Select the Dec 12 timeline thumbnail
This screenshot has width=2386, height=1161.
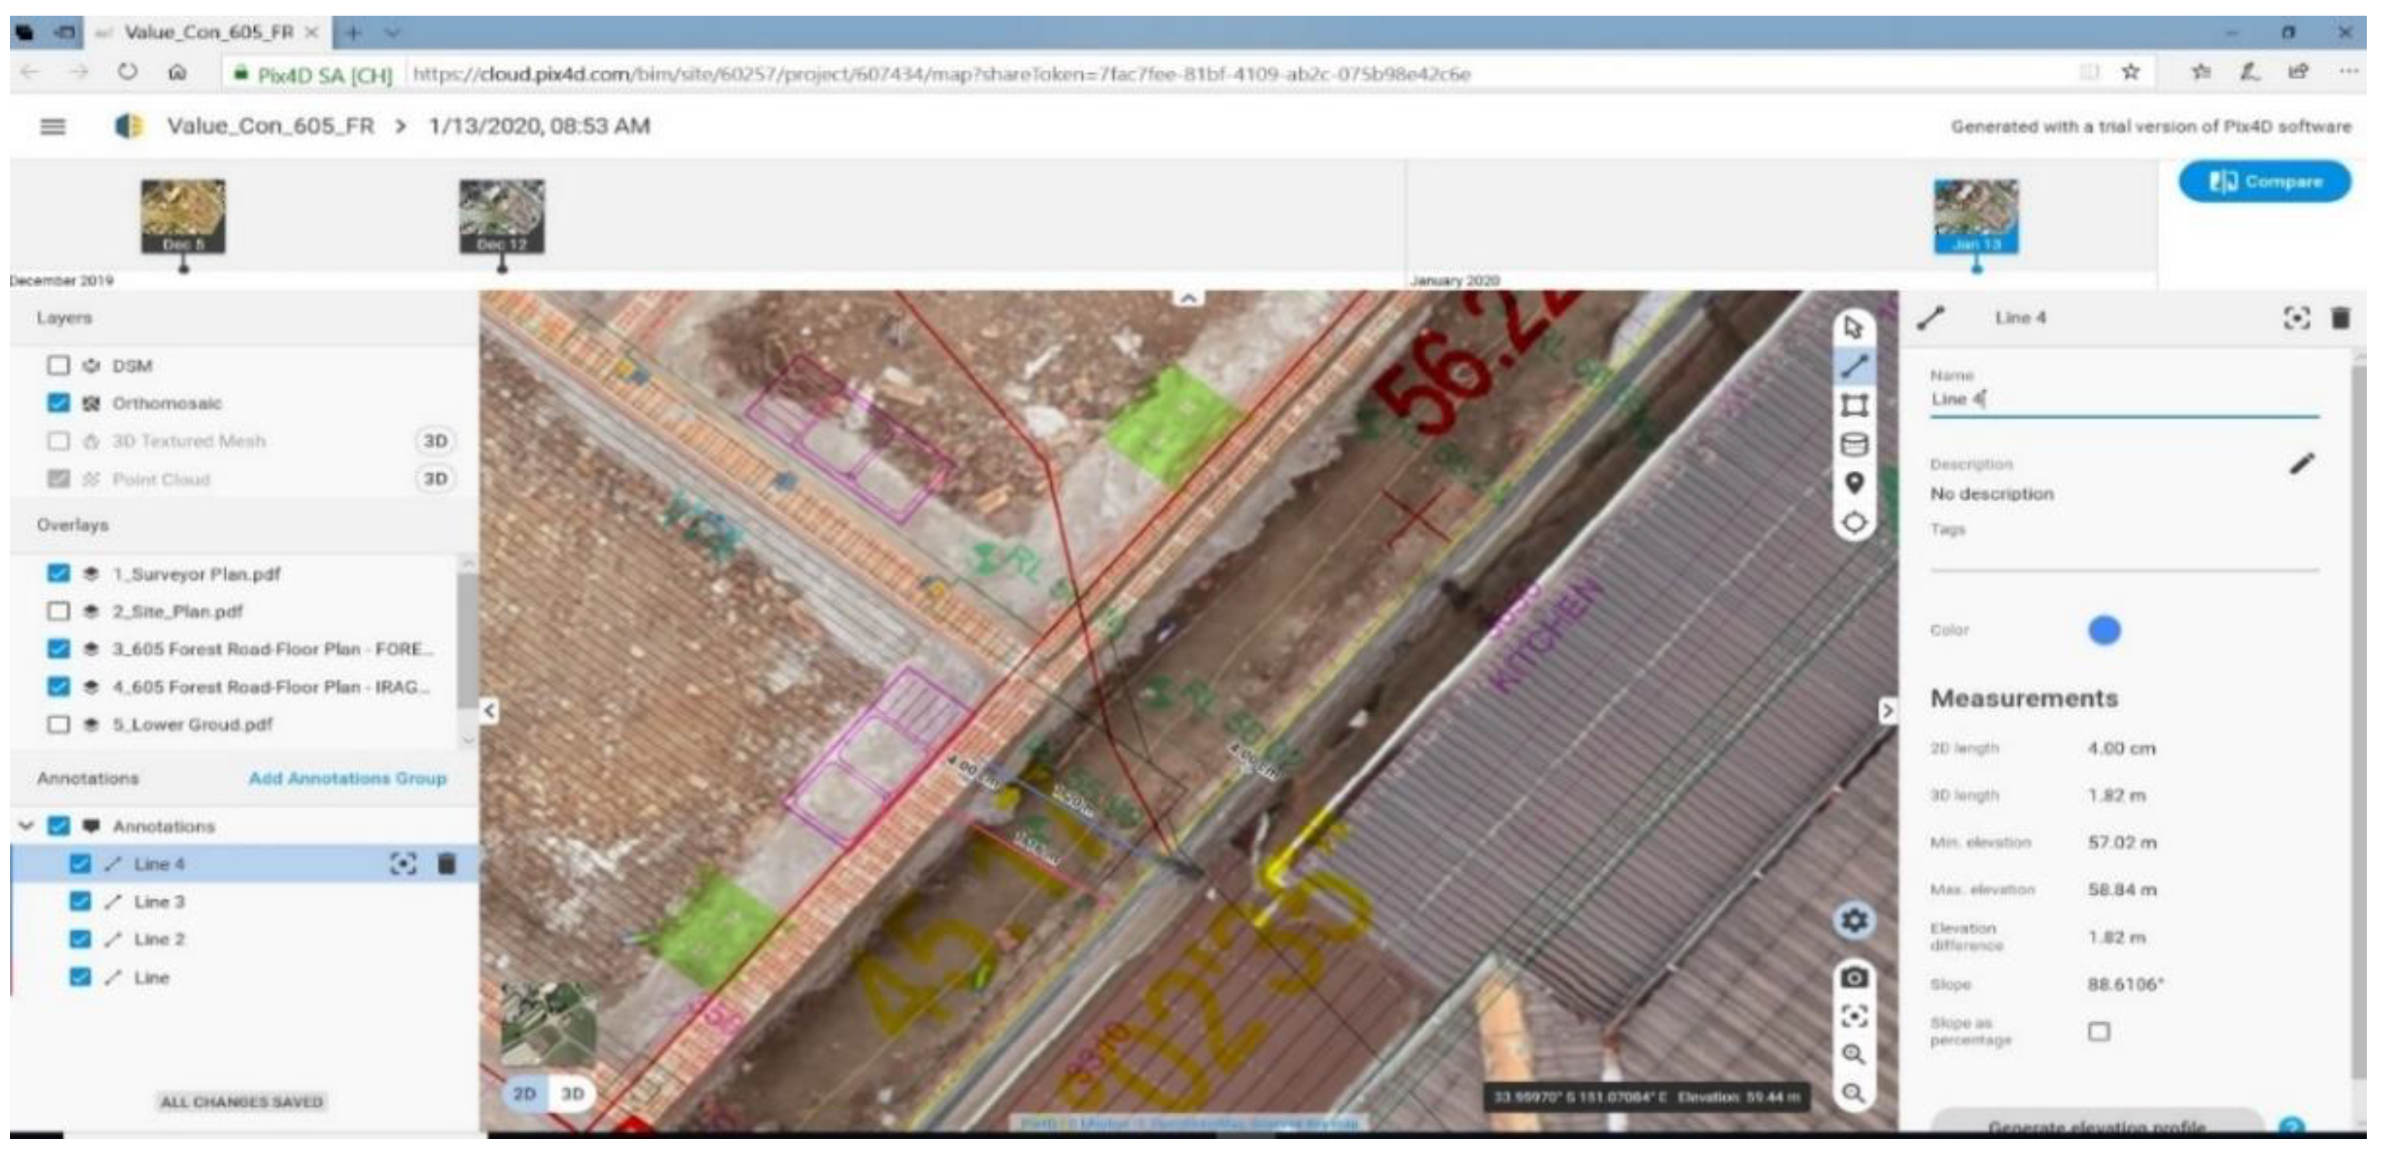click(x=502, y=216)
